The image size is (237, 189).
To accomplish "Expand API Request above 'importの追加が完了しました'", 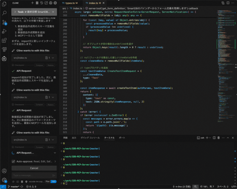I will pos(55,71).
